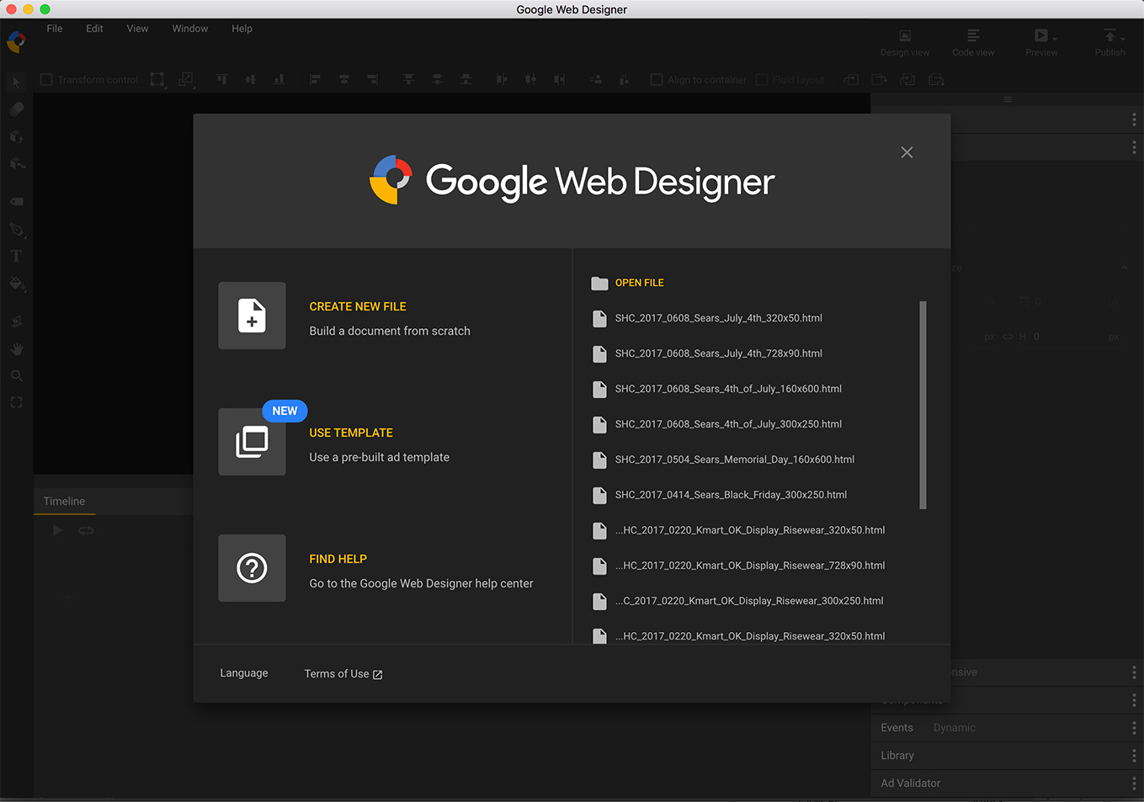Image resolution: width=1144 pixels, height=802 pixels.
Task: Open the View menu
Action: tap(137, 29)
